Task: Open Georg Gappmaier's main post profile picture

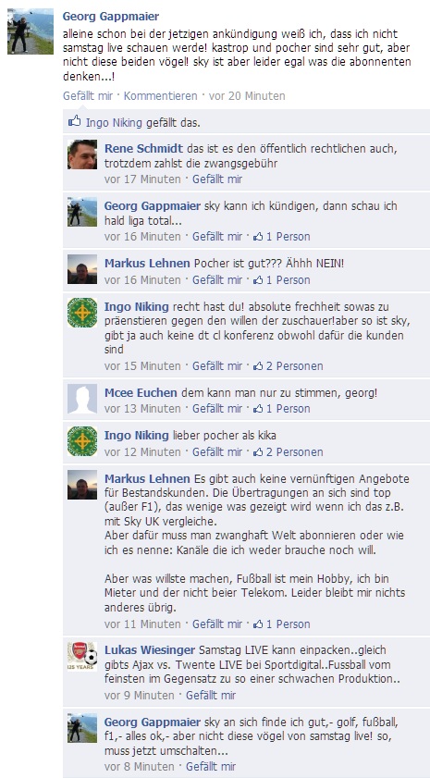Action: coord(31,31)
